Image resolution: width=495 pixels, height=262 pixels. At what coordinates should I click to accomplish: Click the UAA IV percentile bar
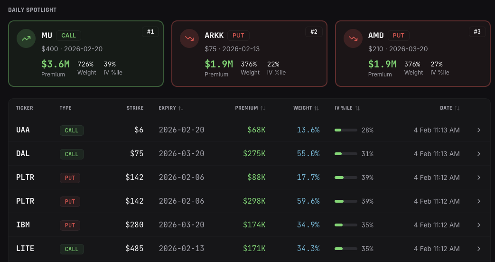click(346, 130)
